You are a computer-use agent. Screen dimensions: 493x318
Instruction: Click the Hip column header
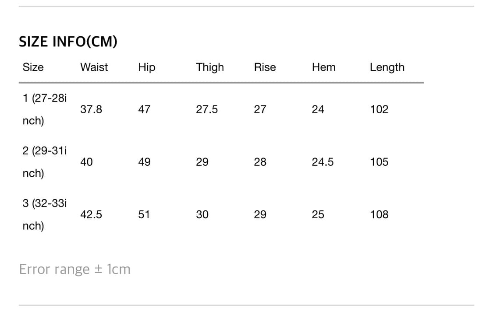[147, 67]
